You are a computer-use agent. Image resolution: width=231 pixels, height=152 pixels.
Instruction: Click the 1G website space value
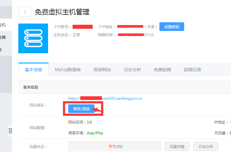(89, 122)
